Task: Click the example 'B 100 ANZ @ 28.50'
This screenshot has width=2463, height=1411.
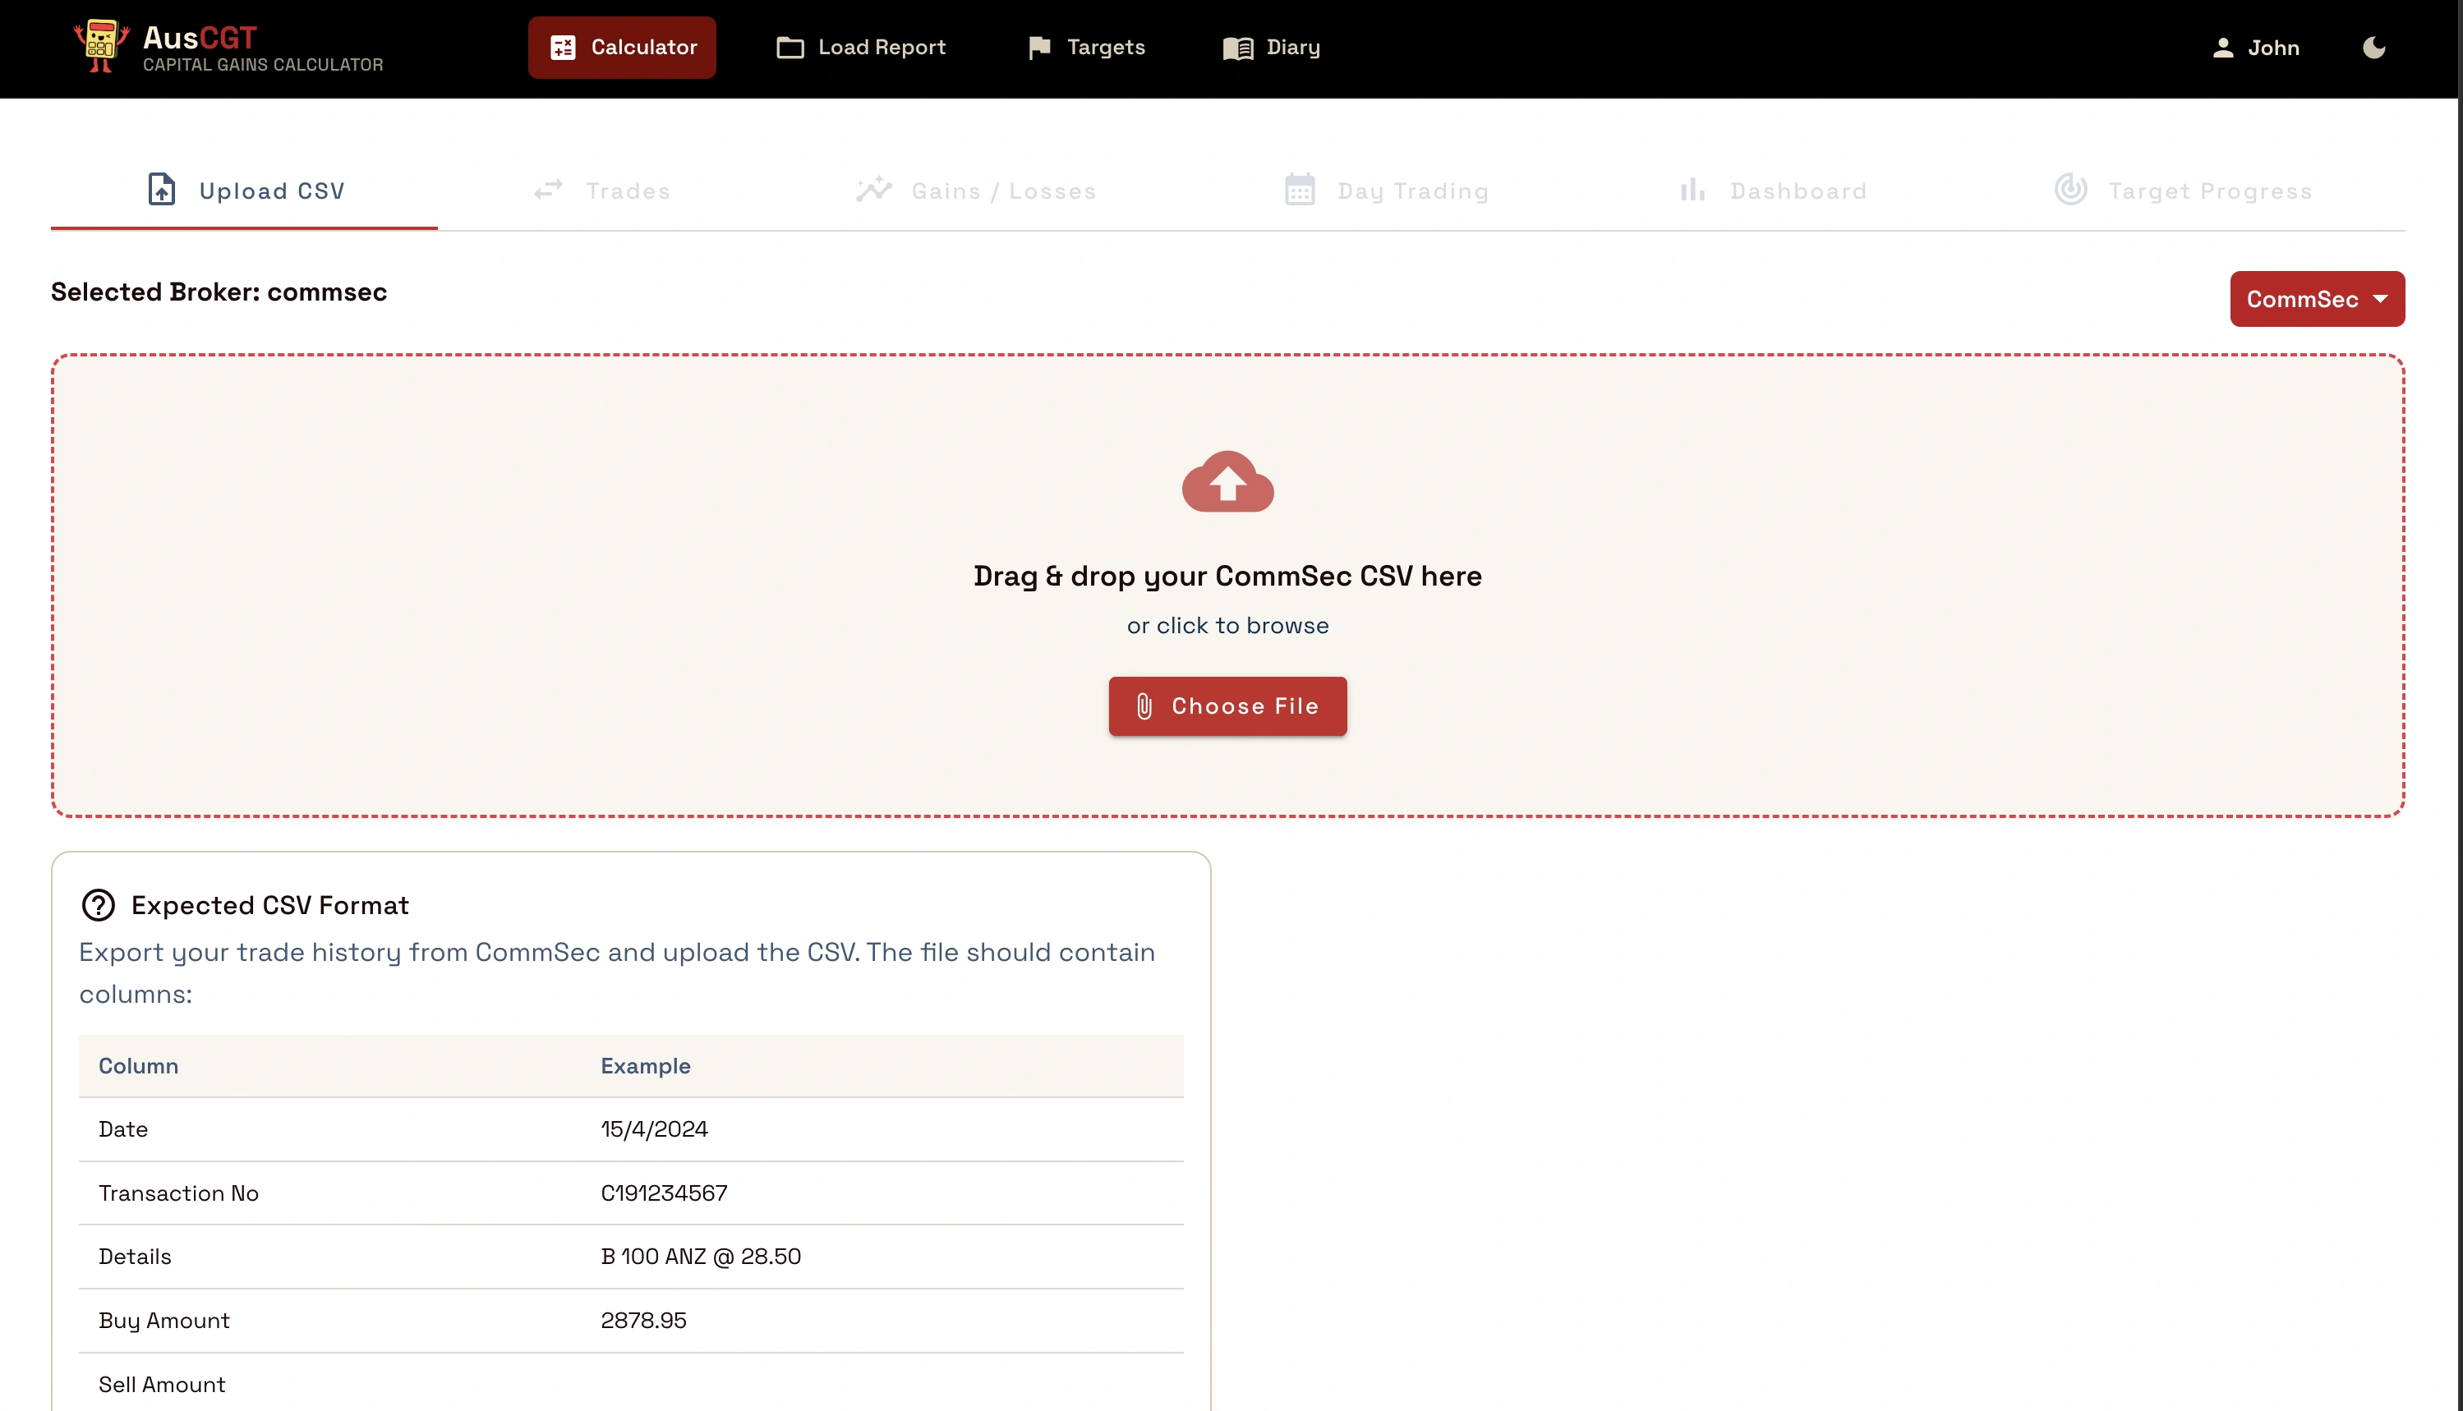Action: (701, 1257)
